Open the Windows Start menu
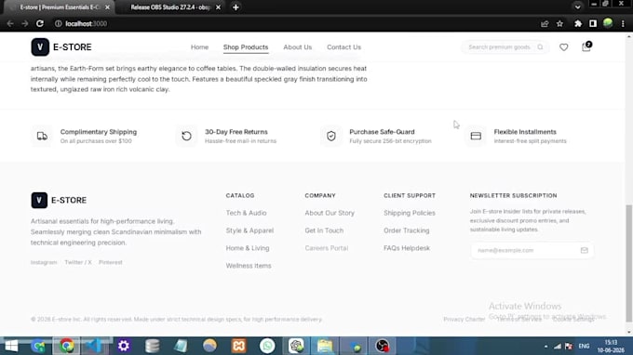 click(x=11, y=346)
